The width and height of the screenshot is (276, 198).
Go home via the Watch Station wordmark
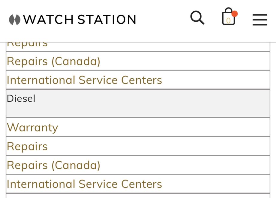[x=79, y=20]
